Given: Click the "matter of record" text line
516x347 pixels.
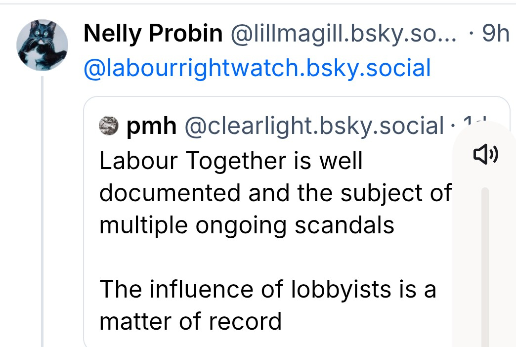Looking at the screenshot, I should click(x=190, y=321).
